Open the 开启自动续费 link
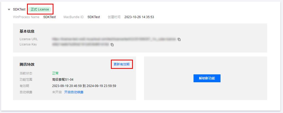The width and height of the screenshot is (283, 113). point(74,92)
